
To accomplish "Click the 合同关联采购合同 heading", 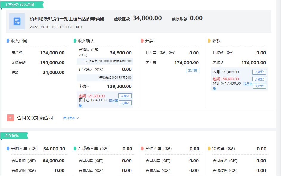I will [x=35, y=118].
